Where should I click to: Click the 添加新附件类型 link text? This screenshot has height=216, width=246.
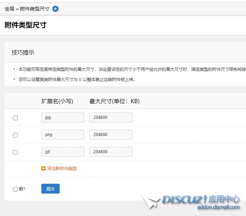[62, 169]
